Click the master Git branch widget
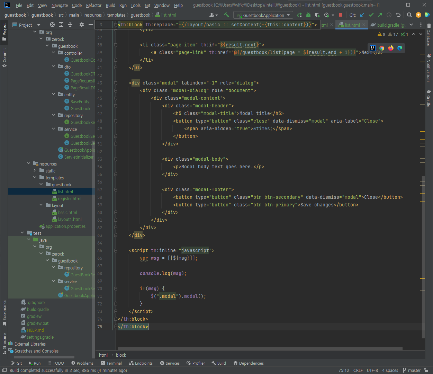Viewport: 433px width, 374px height. pos(412,370)
